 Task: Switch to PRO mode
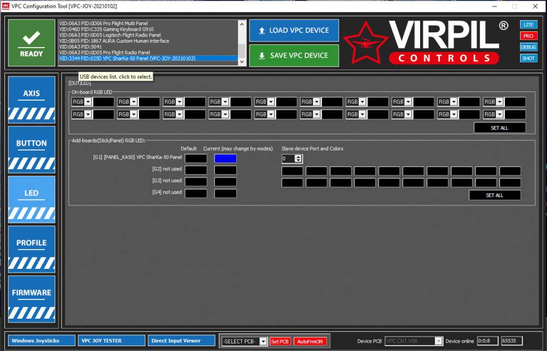pyautogui.click(x=528, y=36)
